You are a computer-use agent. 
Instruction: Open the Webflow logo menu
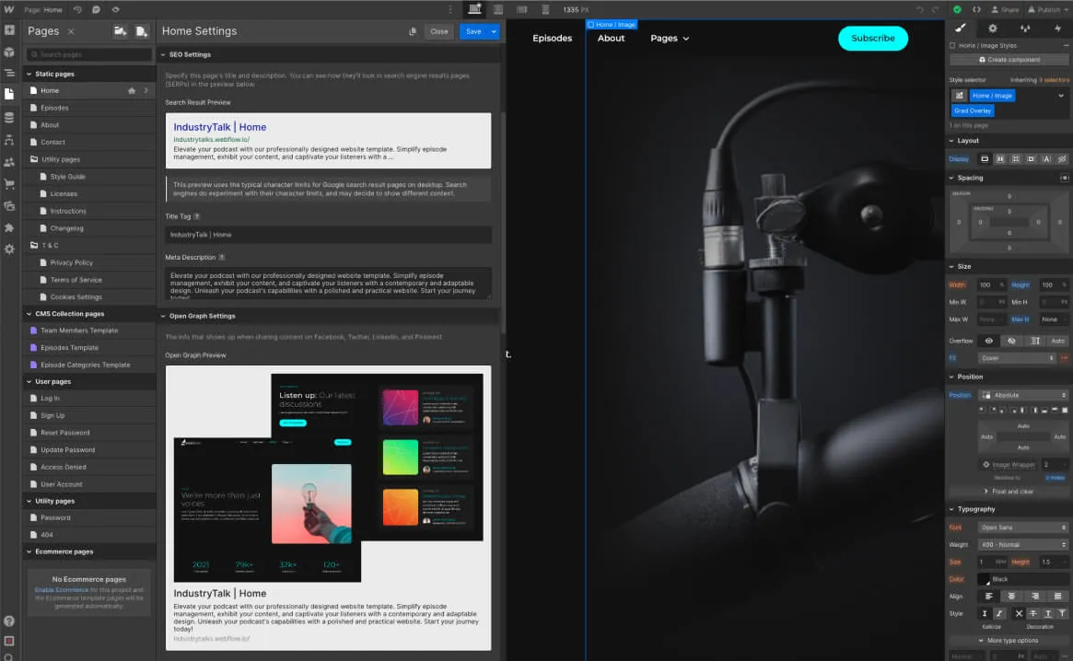[x=9, y=9]
